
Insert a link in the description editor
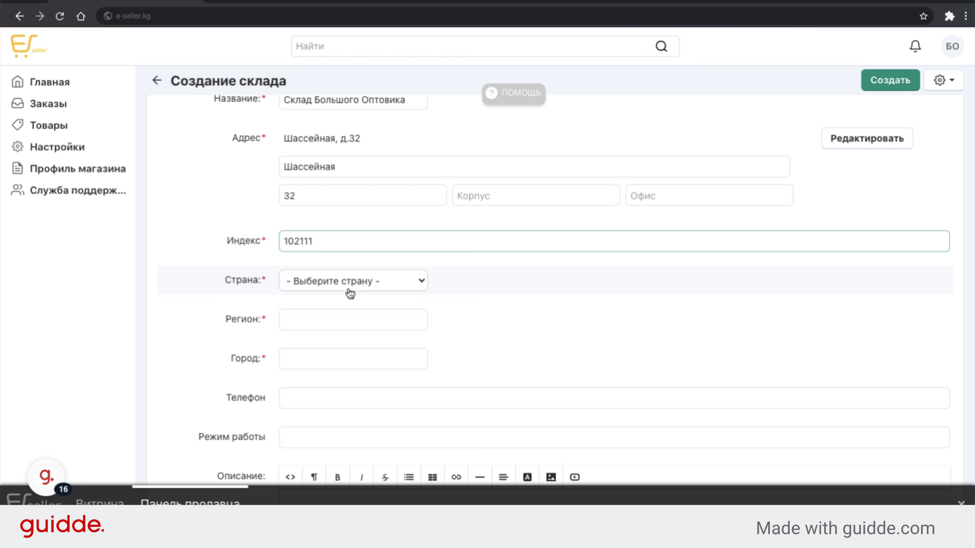[x=456, y=477]
